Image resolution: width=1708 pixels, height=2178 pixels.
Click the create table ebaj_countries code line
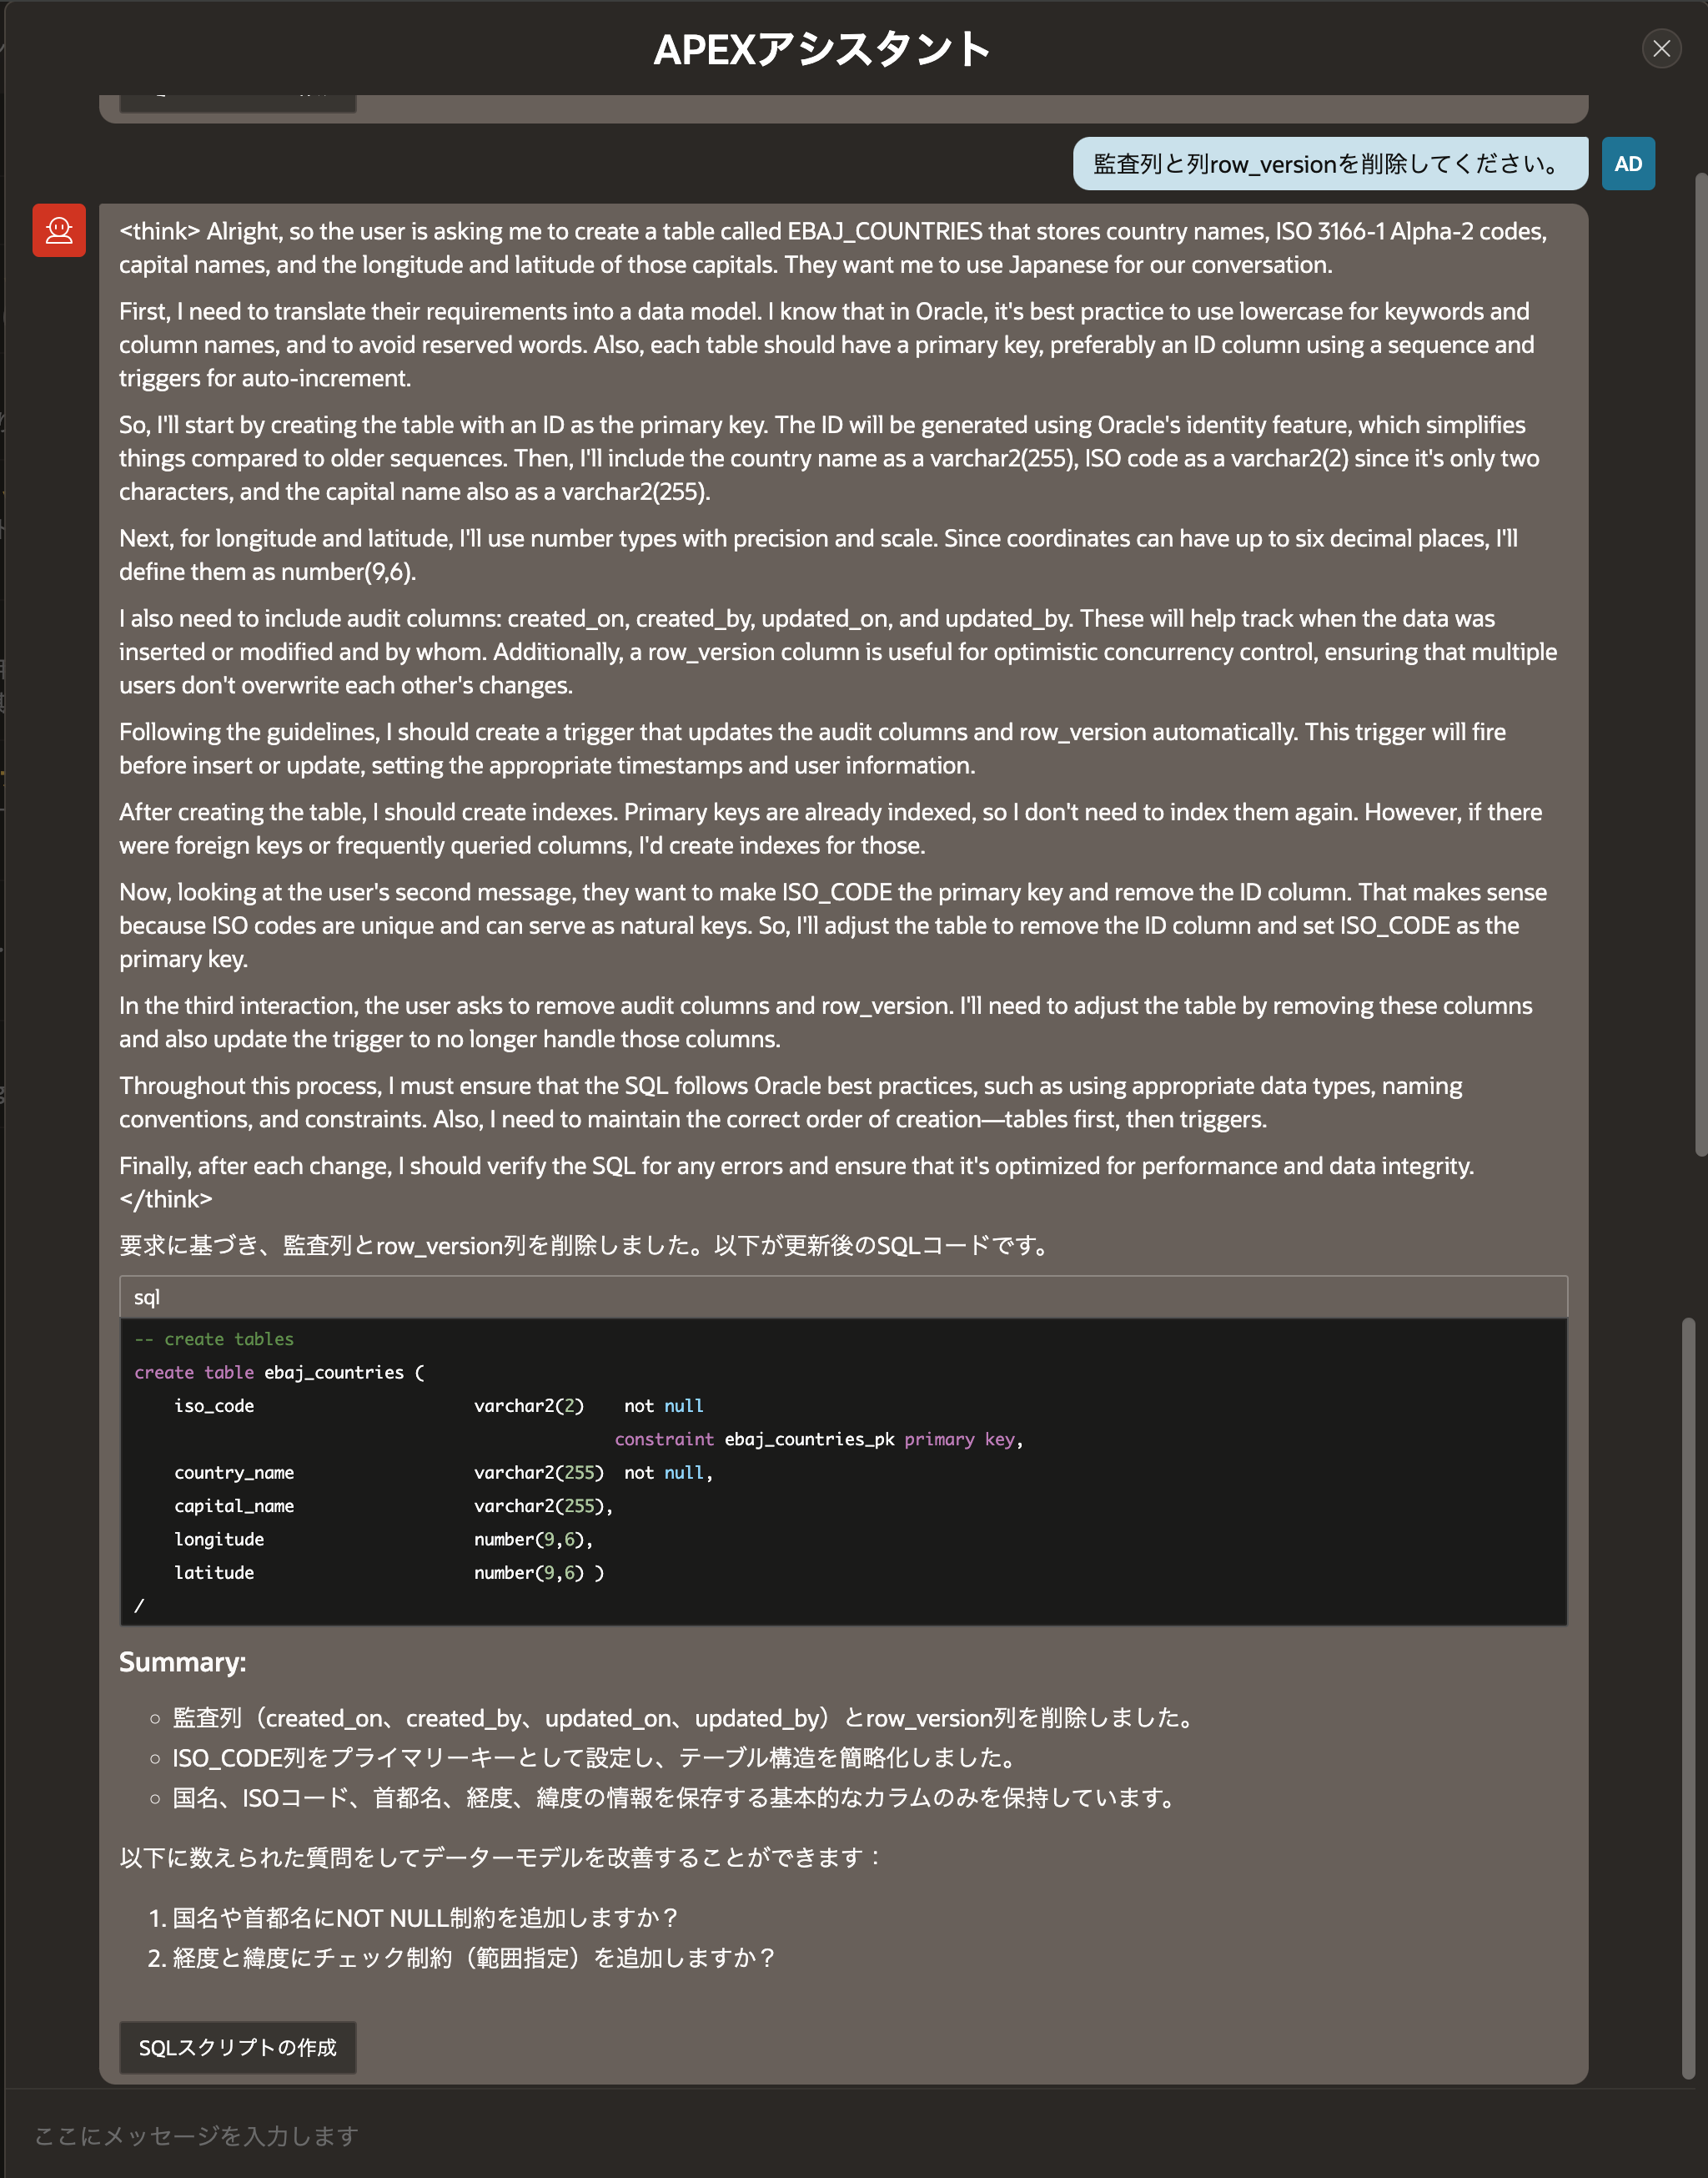click(x=280, y=1372)
